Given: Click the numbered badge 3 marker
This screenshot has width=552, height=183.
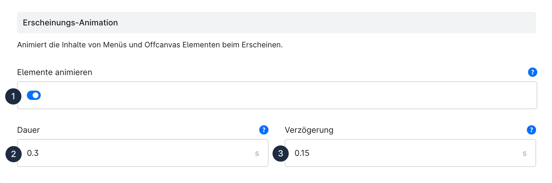Looking at the screenshot, I should [x=281, y=154].
